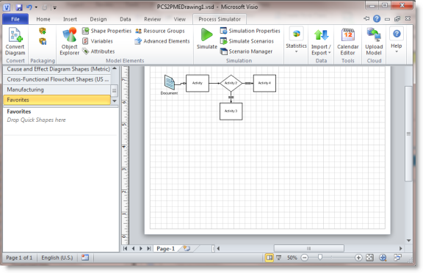Switch to the View tab
This screenshot has height=273, width=423.
coord(180,19)
